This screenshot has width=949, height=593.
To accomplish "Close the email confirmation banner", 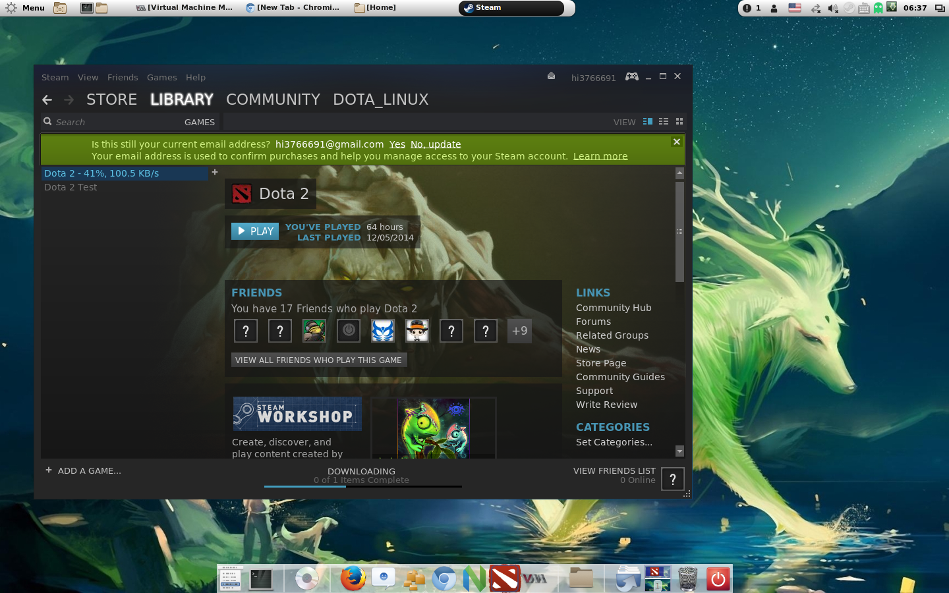I will [677, 142].
